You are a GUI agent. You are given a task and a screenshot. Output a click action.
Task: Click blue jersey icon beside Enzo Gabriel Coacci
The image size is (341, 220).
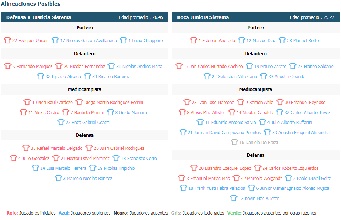(x=61, y=122)
